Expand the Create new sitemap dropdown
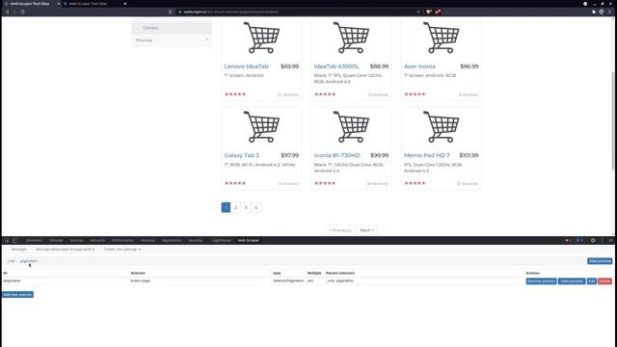 click(x=122, y=250)
